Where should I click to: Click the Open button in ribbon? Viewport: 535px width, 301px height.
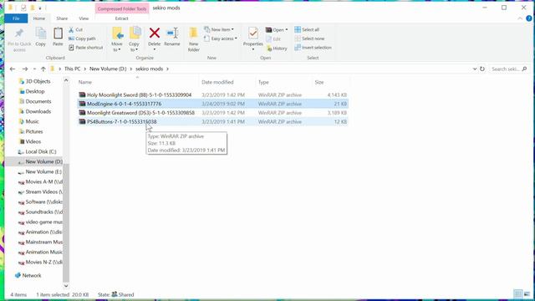[x=277, y=30]
